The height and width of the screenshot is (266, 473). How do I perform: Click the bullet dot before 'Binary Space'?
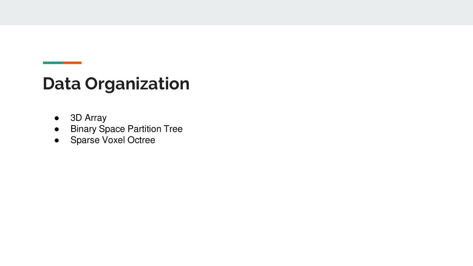click(57, 129)
